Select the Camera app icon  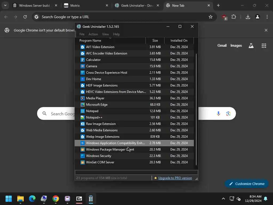83,66
